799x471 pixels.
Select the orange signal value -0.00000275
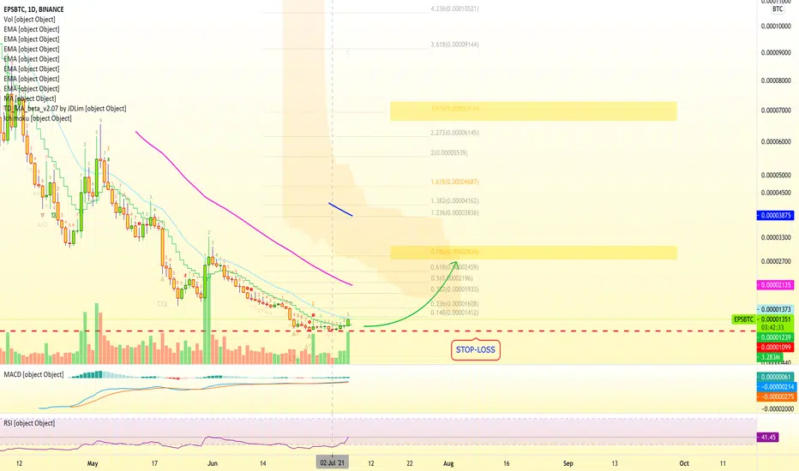[775, 396]
